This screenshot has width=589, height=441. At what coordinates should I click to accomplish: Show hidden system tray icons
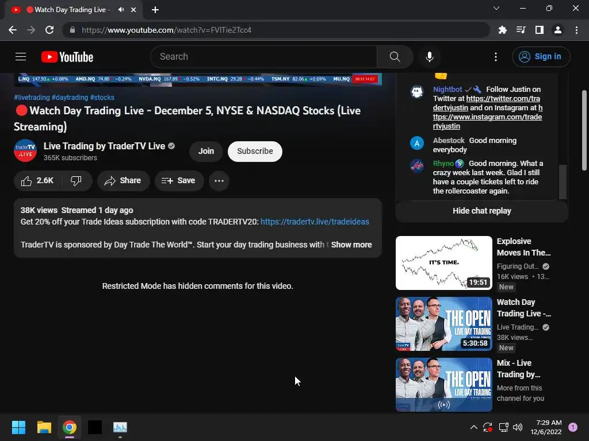474,427
